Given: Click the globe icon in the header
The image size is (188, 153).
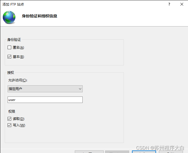Looking at the screenshot, I should click(x=9, y=17).
